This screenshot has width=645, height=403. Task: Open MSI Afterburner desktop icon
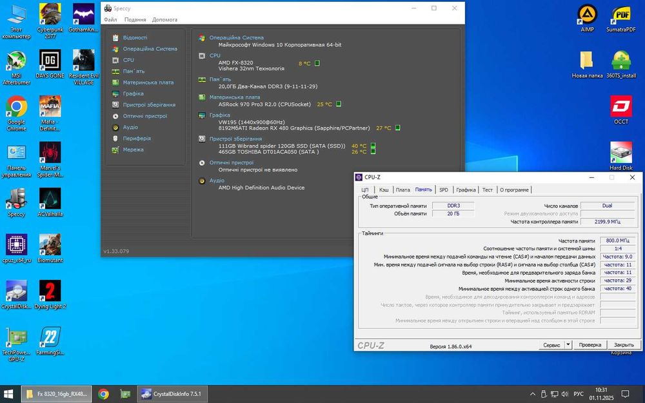coord(17,67)
